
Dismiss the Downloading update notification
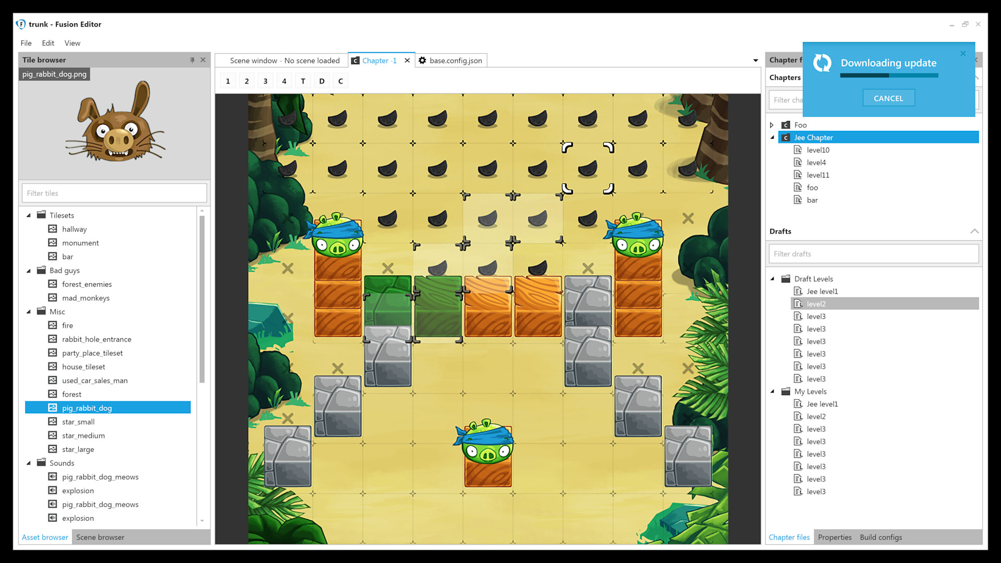click(x=963, y=53)
